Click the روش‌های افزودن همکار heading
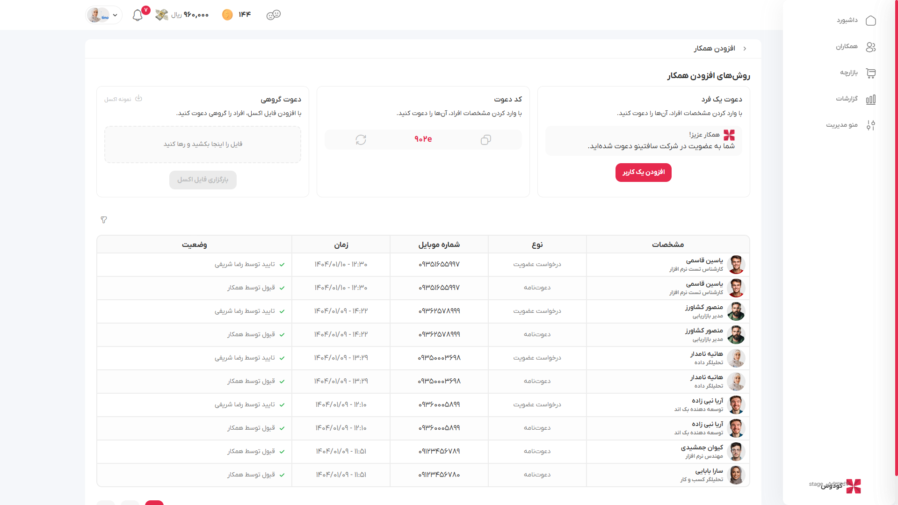The height and width of the screenshot is (505, 898). coord(709,76)
